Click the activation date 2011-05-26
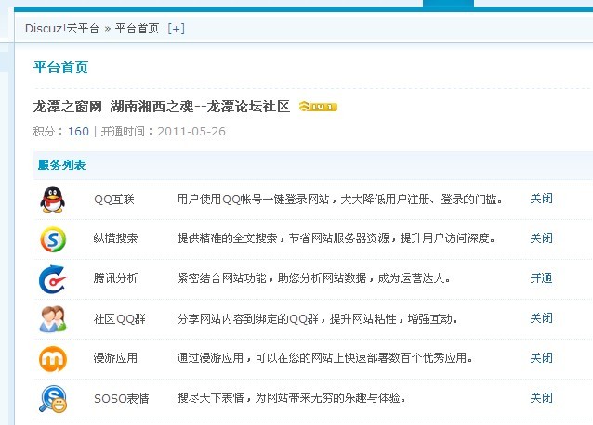The image size is (593, 425). (191, 132)
